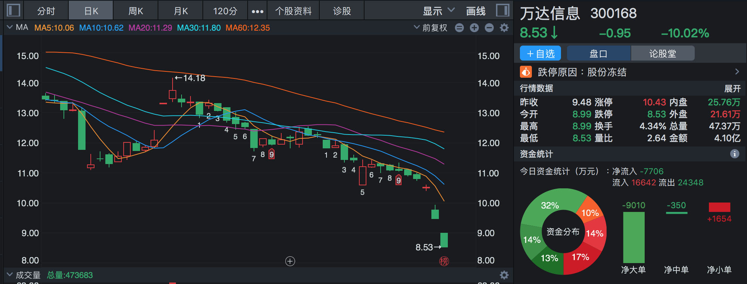Open the 个股资料 stock info tab

(x=294, y=11)
